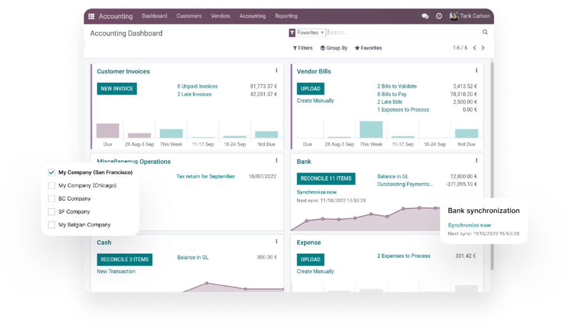Viewport: 569px width, 327px height.
Task: Open 1 Expenses to Process link
Action: [403, 109]
